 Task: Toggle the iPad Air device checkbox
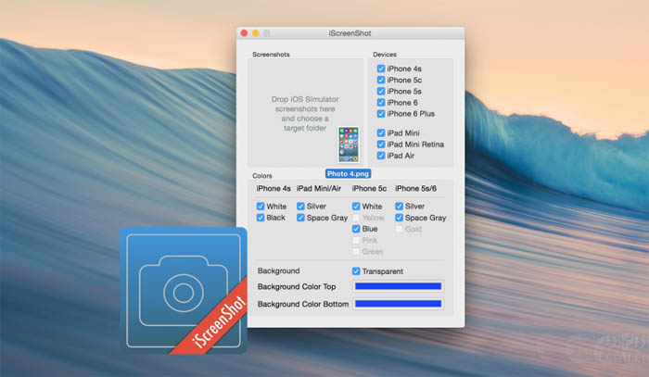coord(381,156)
